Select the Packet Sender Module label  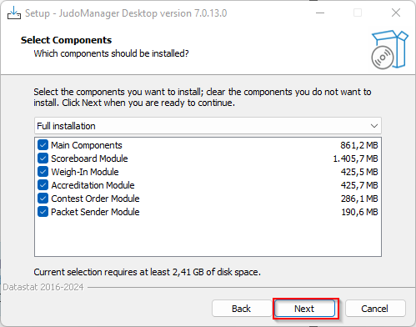[x=95, y=212]
